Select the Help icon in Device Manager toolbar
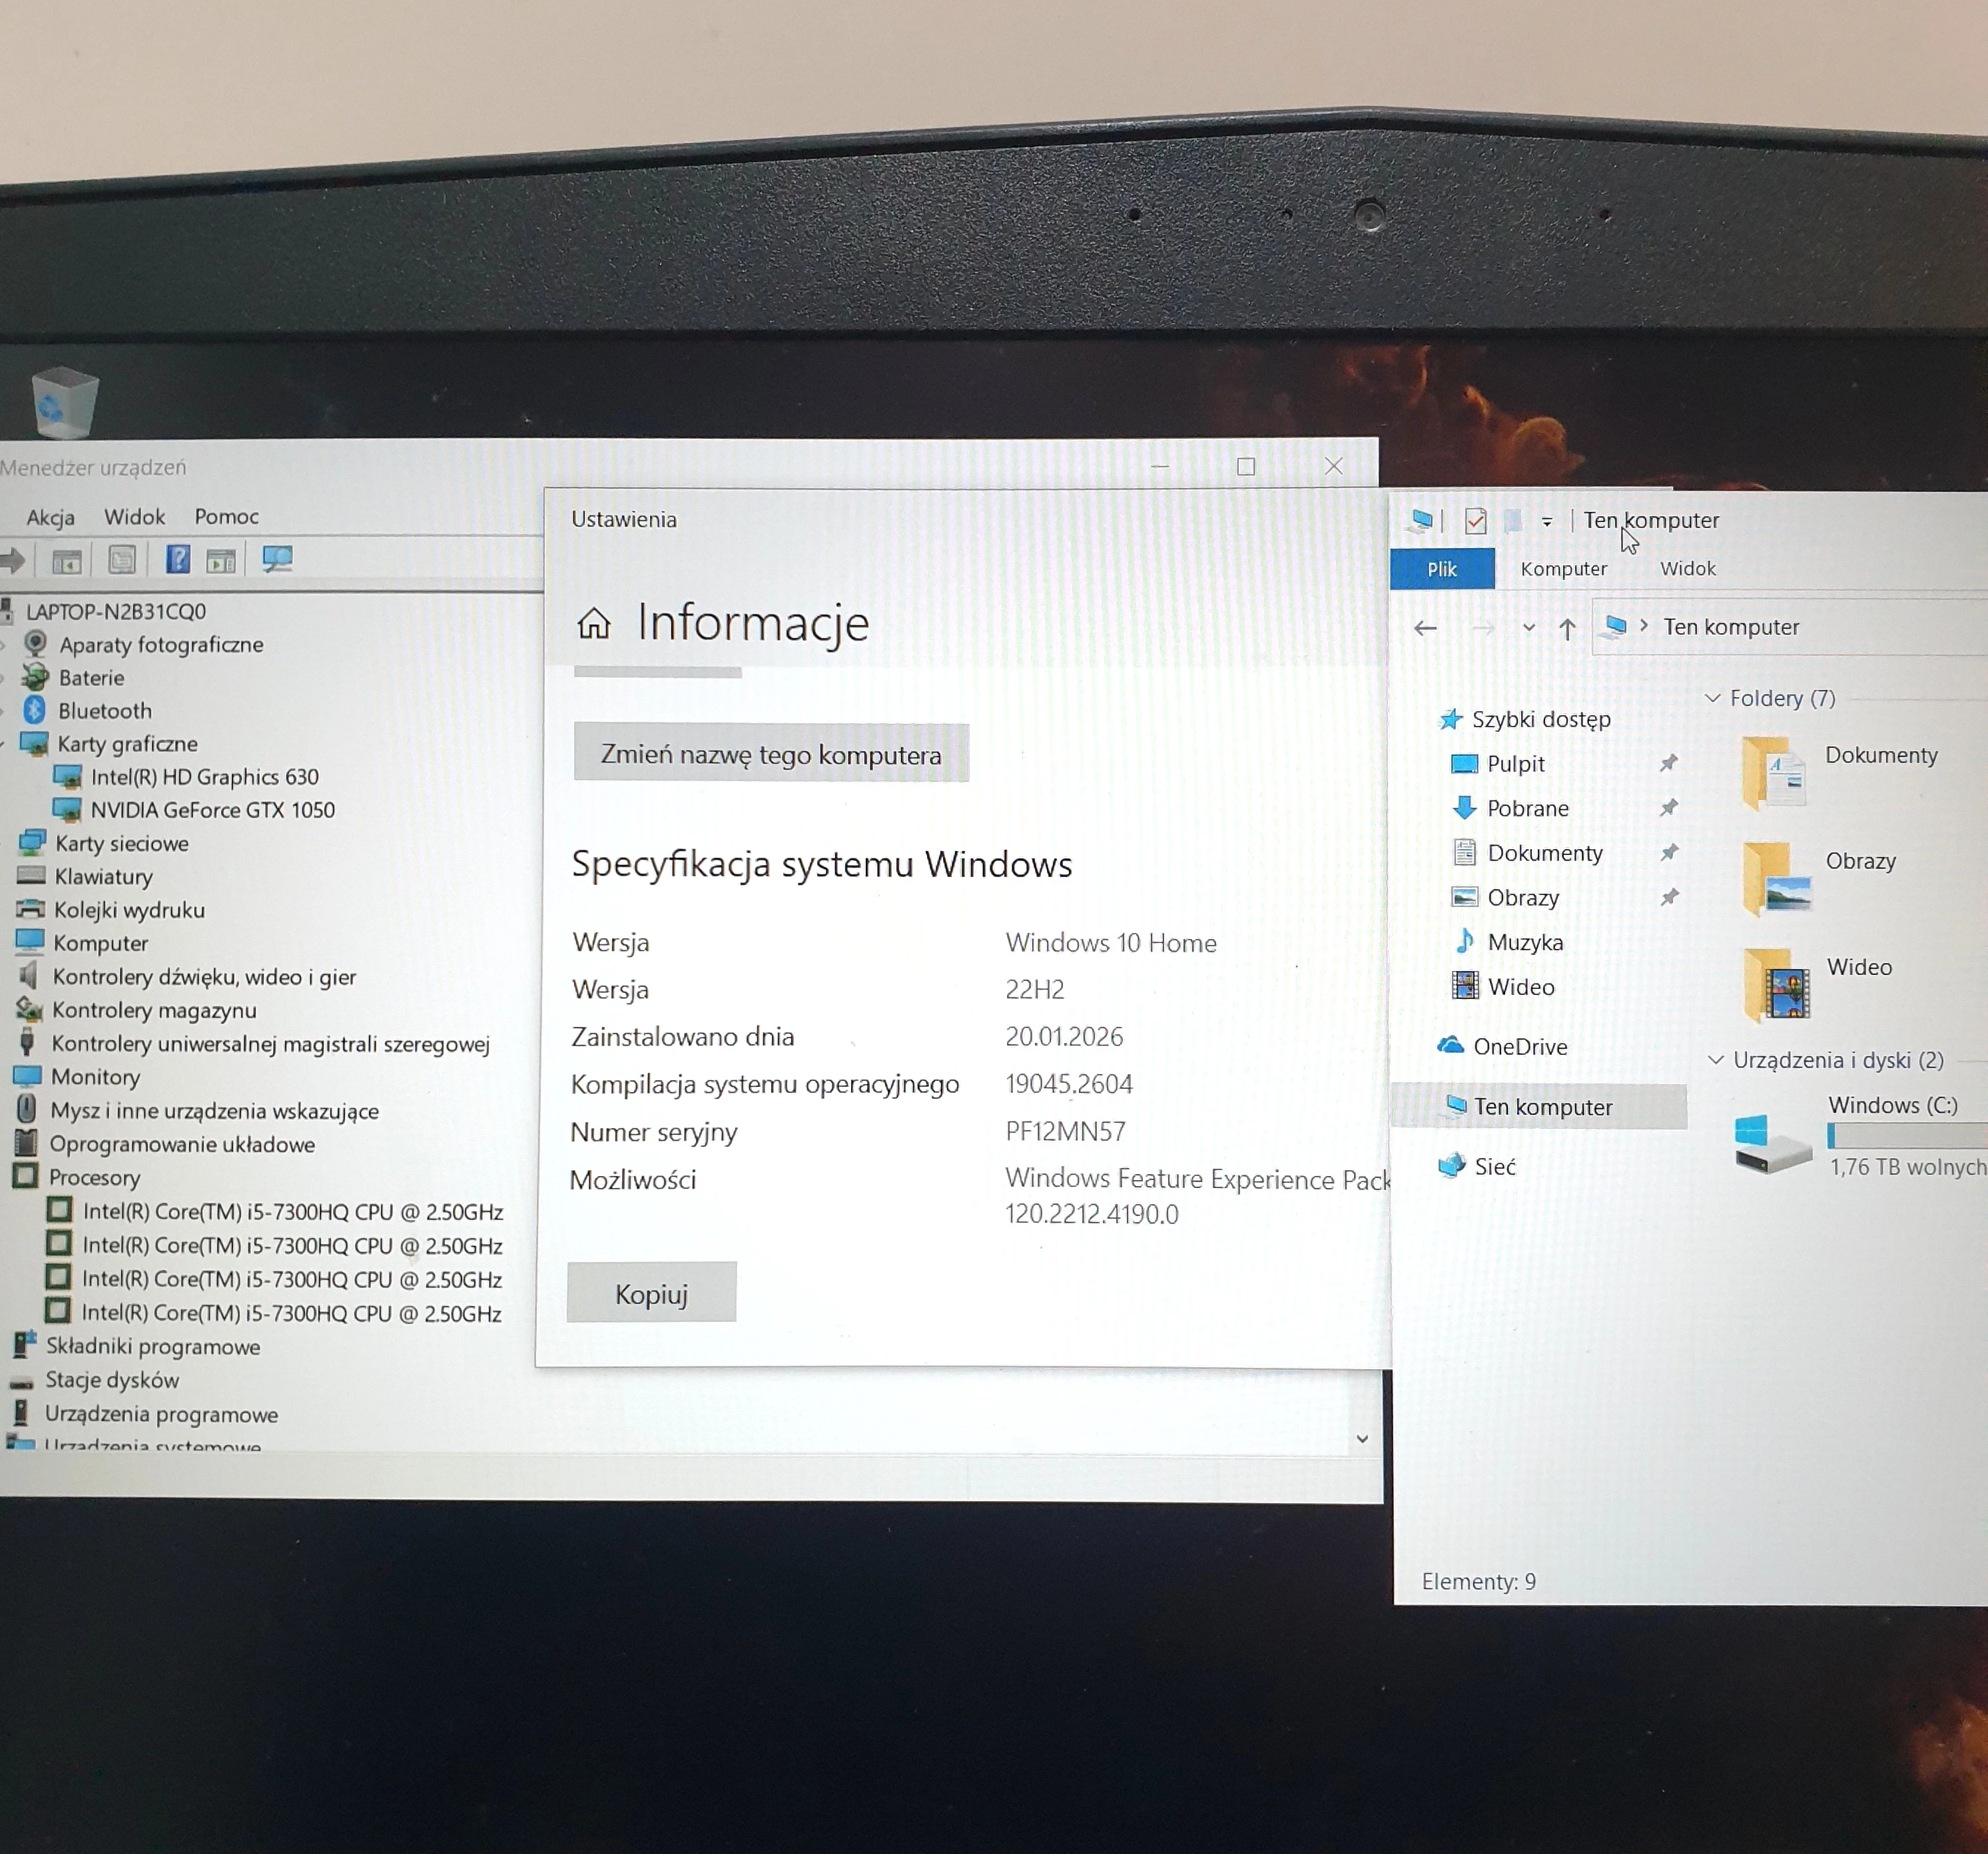Image resolution: width=1988 pixels, height=1854 pixels. click(178, 560)
